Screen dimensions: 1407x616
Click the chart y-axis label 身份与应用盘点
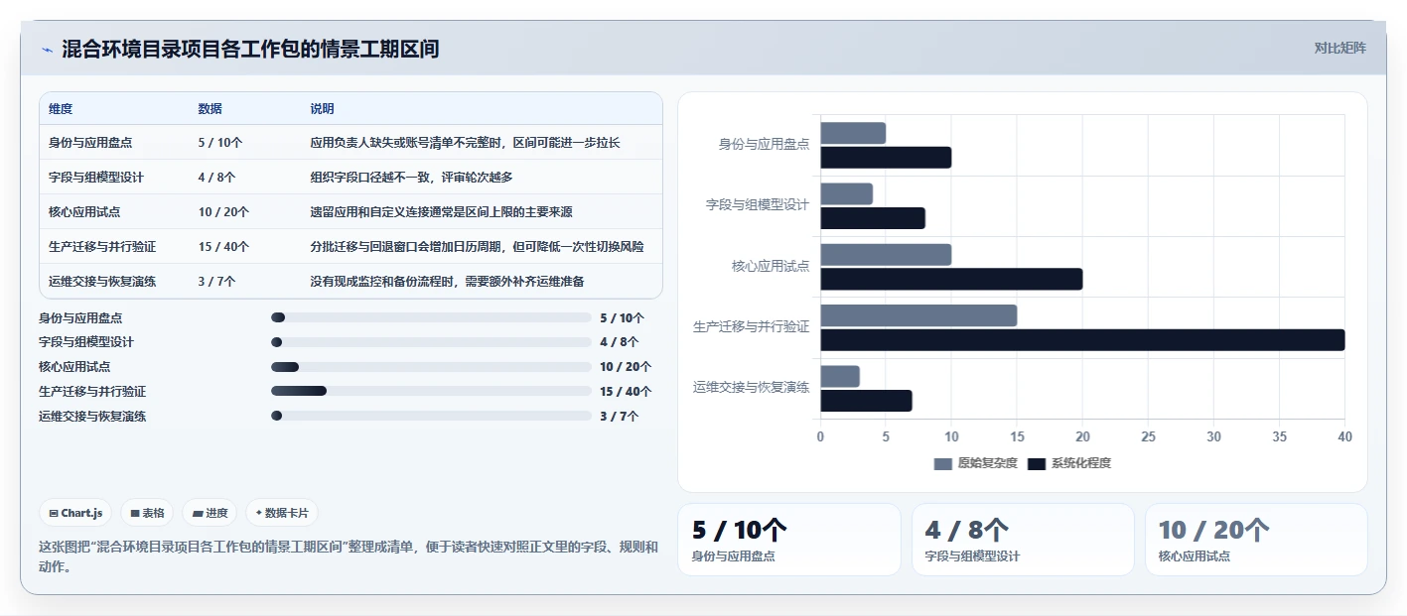[x=765, y=145]
